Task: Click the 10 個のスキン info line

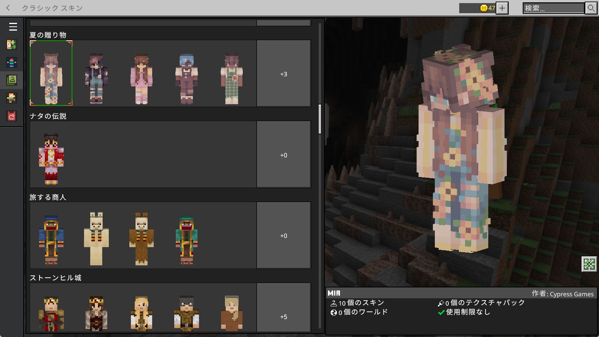Action: [357, 303]
